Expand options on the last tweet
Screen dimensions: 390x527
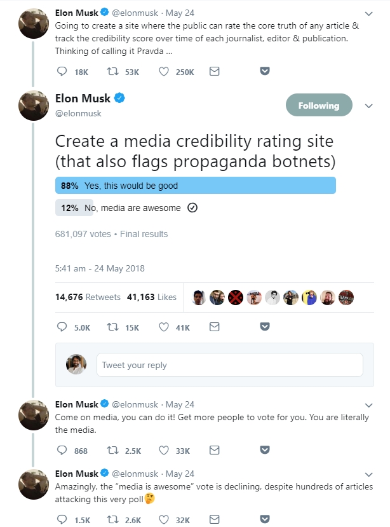pyautogui.click(x=369, y=476)
